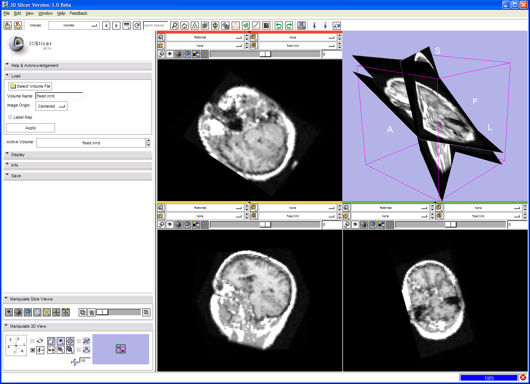Image resolution: width=530 pixels, height=384 pixels.
Task: Click the Volume Name input field
Action: (59, 96)
